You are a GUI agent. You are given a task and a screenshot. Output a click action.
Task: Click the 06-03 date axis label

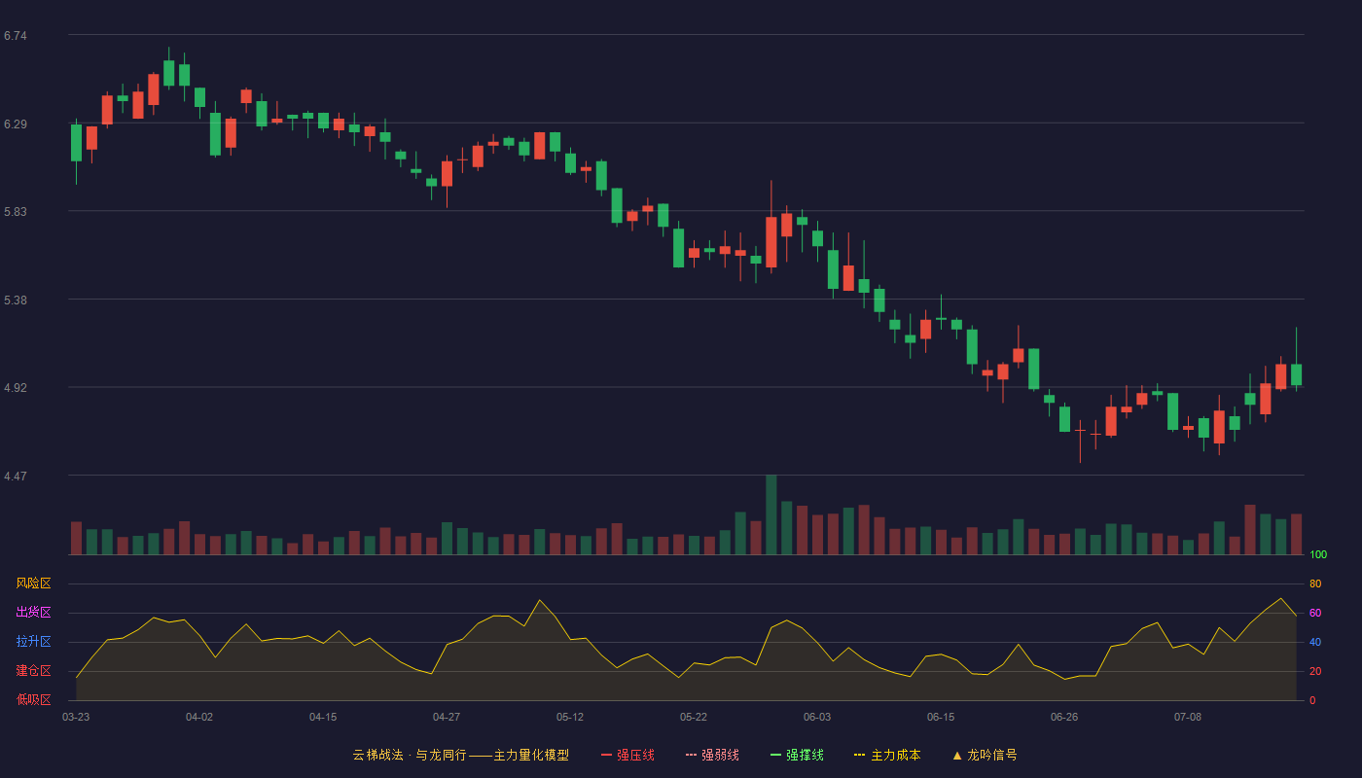coord(817,717)
